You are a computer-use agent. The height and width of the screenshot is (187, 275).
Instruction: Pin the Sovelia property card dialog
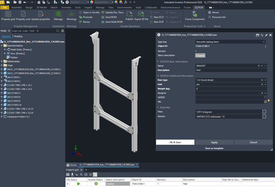pyautogui.click(x=266, y=35)
